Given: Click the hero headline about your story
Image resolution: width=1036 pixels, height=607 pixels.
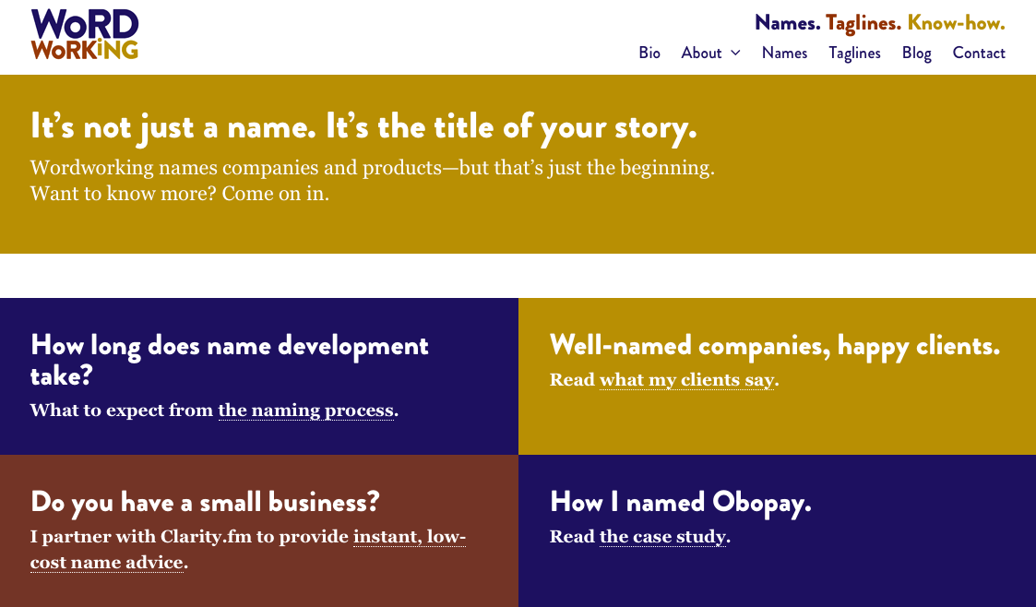Looking at the screenshot, I should click(x=363, y=127).
